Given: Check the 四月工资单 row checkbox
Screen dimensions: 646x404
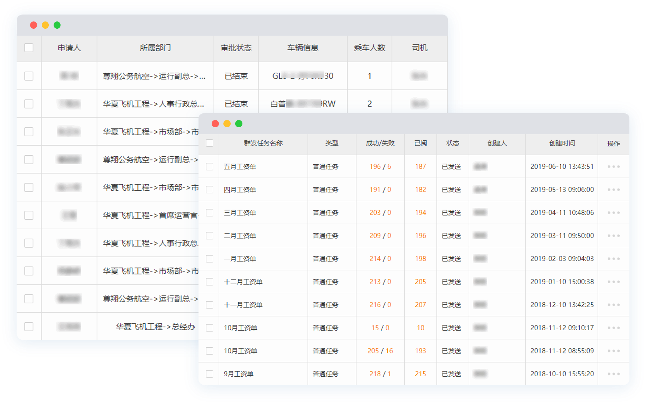Looking at the screenshot, I should click(x=210, y=190).
